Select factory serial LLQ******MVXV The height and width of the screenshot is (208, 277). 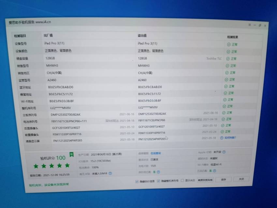tap(60, 108)
